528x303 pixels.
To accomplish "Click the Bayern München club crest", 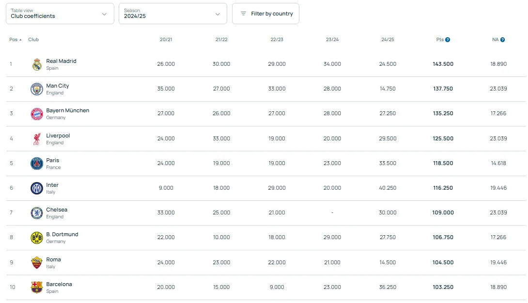I will pos(37,114).
